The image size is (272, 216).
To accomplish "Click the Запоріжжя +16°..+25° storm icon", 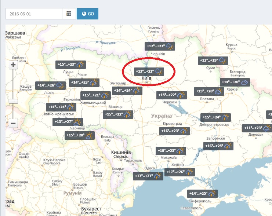I will [228, 146].
